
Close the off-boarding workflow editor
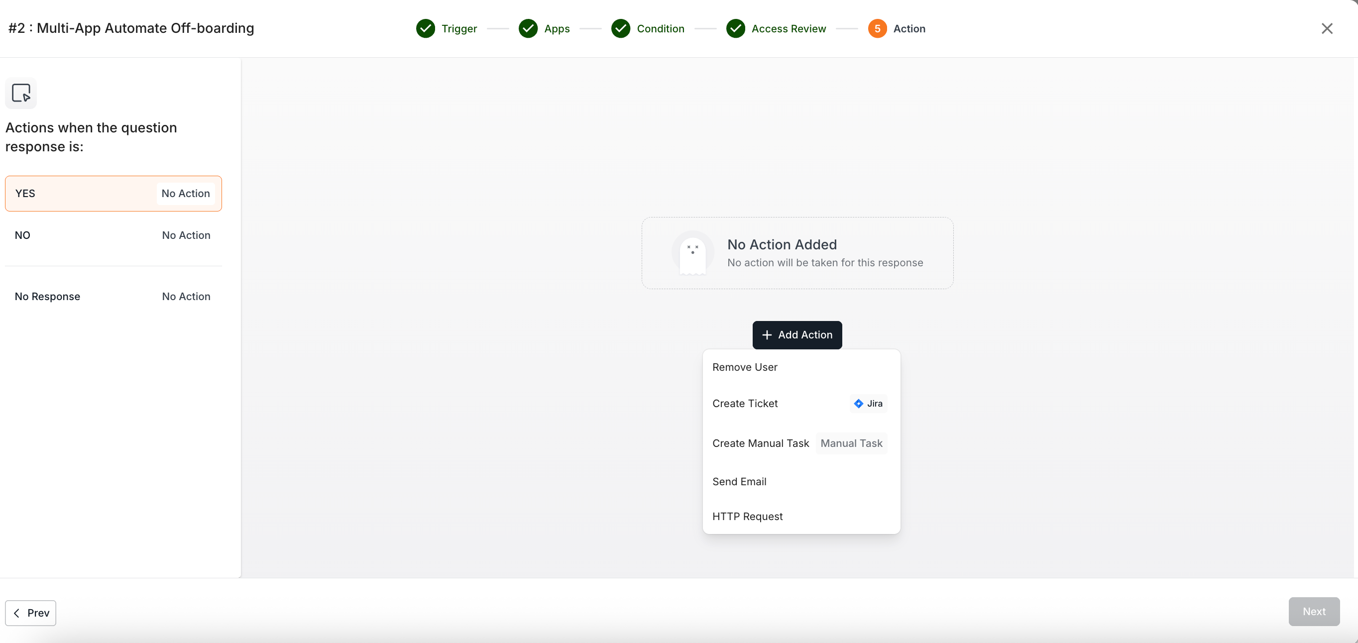point(1327,28)
